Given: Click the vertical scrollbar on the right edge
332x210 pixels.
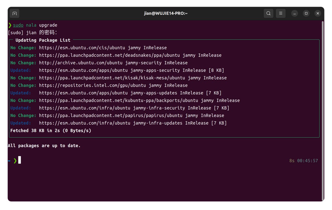Looking at the screenshot, I should tap(323, 104).
